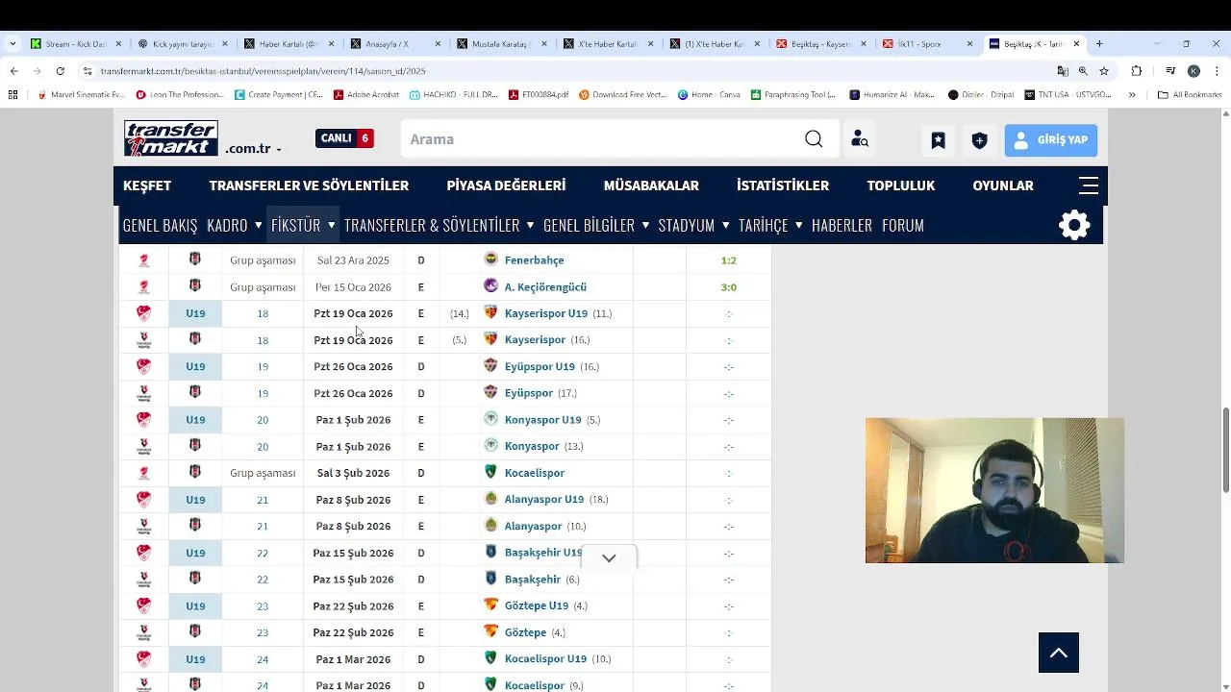The width and height of the screenshot is (1231, 692).
Task: Switch to the İlk11 - Sporx tab
Action: (928, 43)
